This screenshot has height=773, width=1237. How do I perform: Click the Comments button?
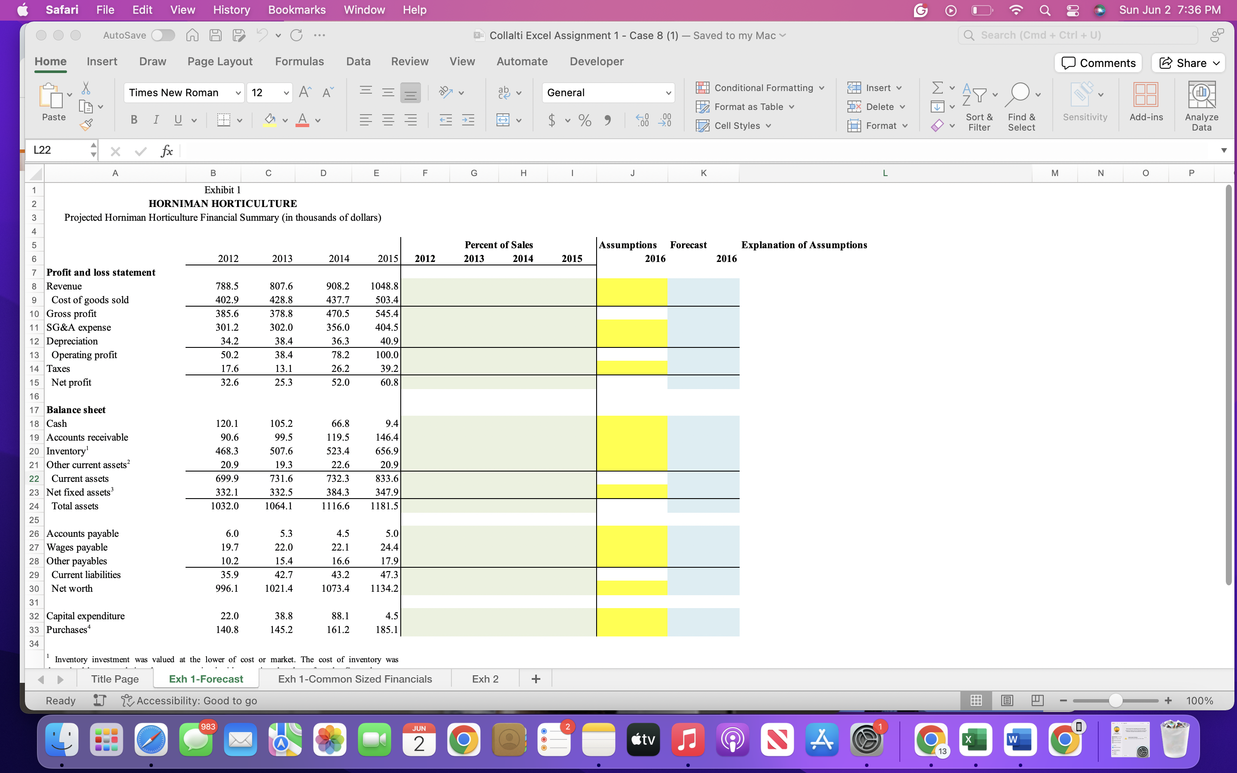(x=1098, y=63)
